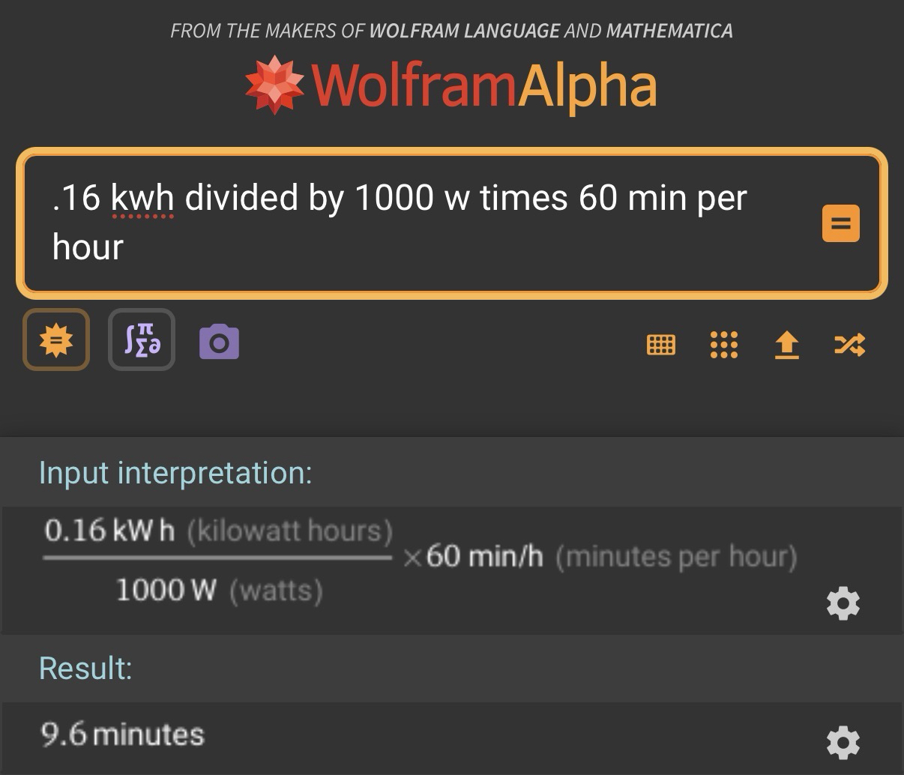Show the examples grid icon
This screenshot has width=904, height=775.
[723, 345]
